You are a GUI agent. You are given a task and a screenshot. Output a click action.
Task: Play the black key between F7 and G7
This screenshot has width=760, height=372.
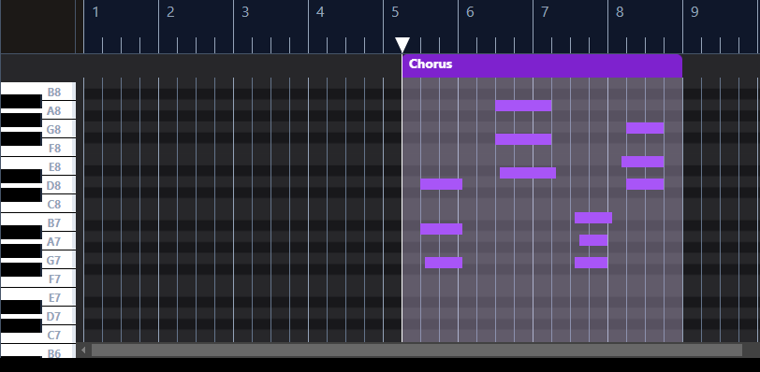[21, 269]
